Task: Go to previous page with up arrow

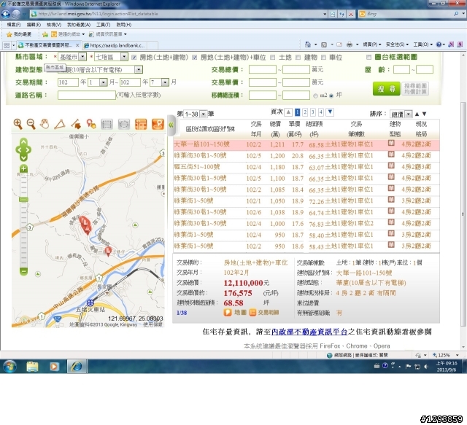Action: click(x=288, y=112)
